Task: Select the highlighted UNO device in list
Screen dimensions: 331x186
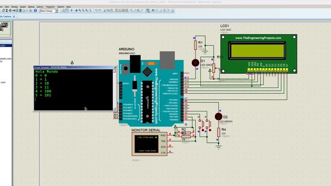Action: [x=6, y=45]
